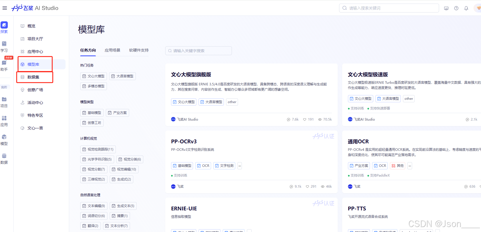Open 概览 in the sidebar
The width and height of the screenshot is (481, 232).
coord(31,26)
